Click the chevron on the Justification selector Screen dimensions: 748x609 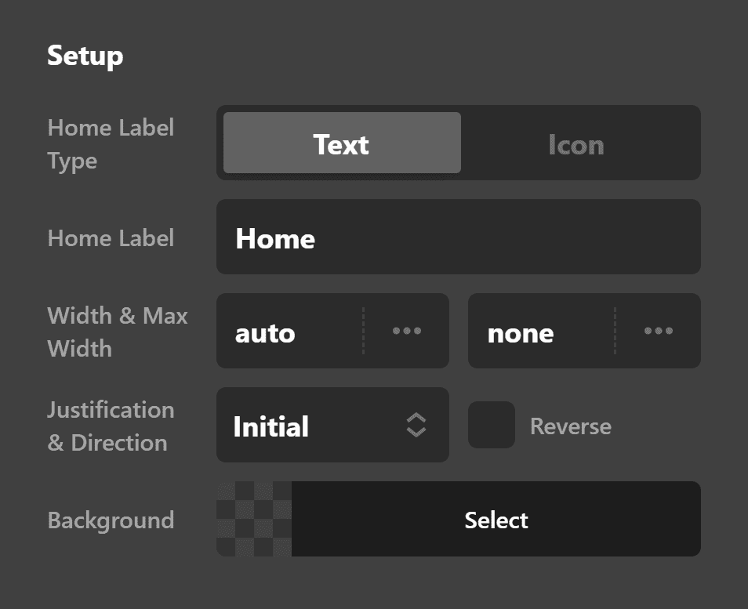[x=416, y=425]
